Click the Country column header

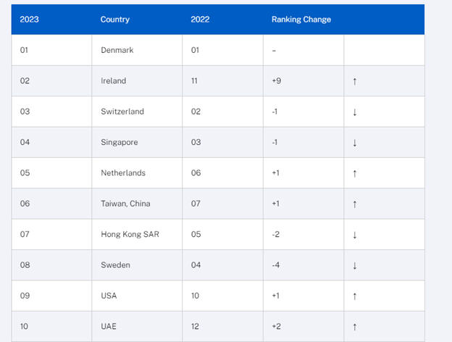pyautogui.click(x=115, y=20)
